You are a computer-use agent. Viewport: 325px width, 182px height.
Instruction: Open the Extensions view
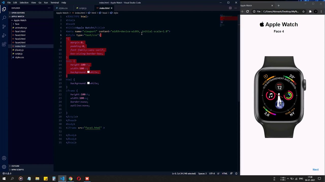pos(4,44)
